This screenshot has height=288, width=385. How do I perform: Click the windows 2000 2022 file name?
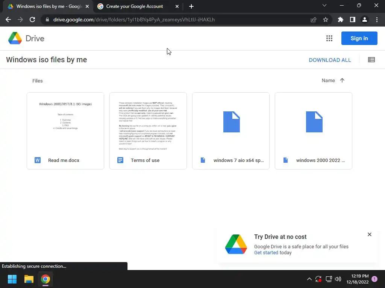coord(320,160)
